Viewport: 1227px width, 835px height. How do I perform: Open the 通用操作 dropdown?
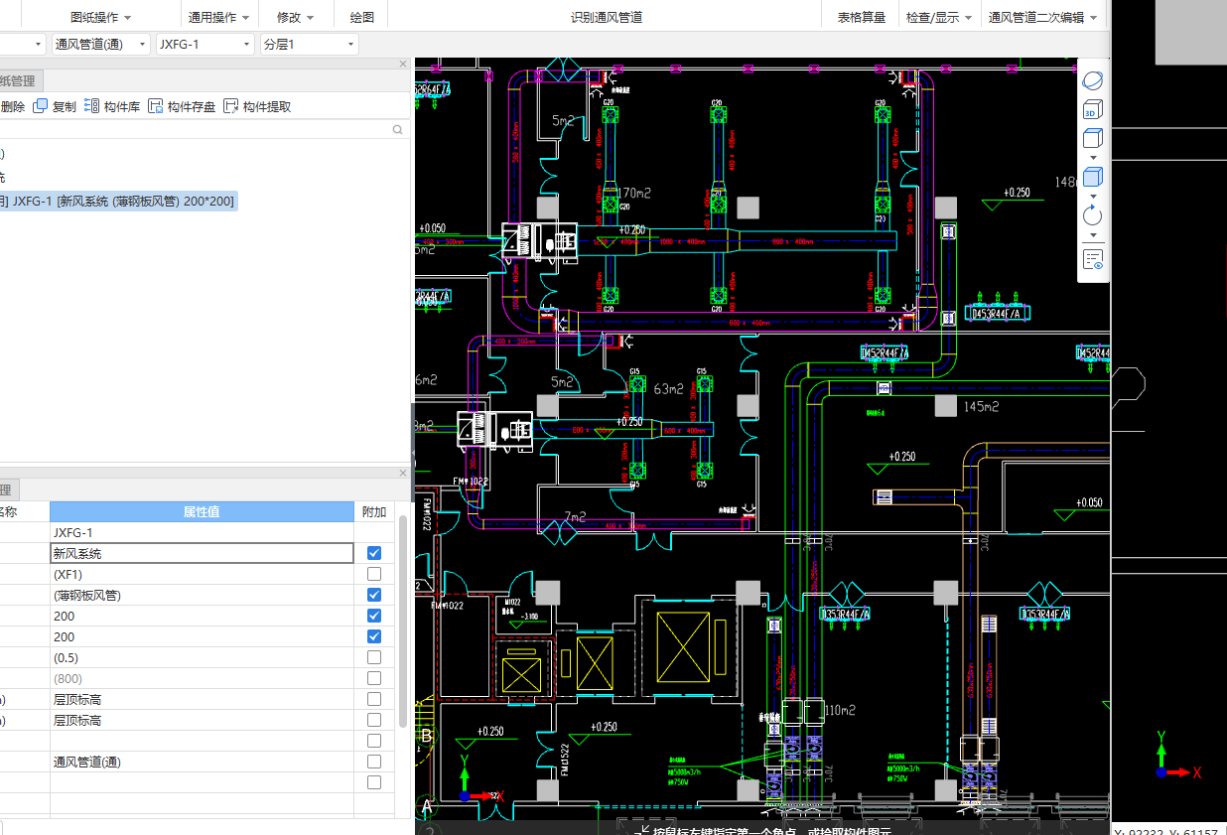click(x=219, y=17)
